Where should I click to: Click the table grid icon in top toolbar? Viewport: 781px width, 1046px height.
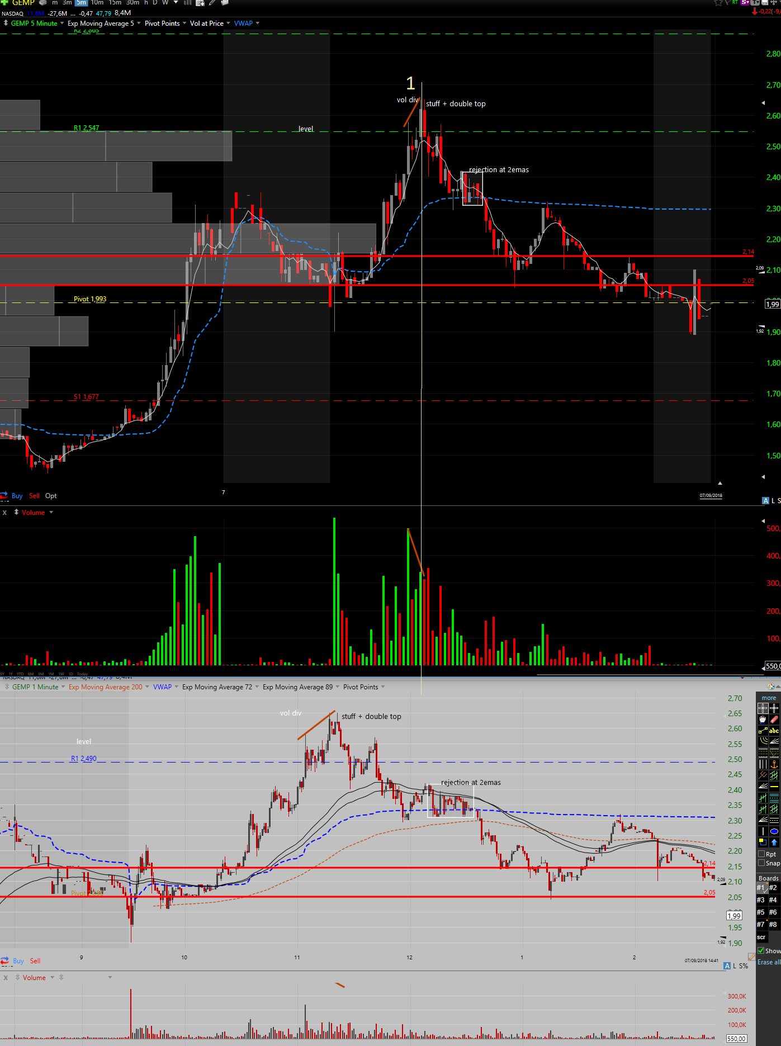point(200,3)
